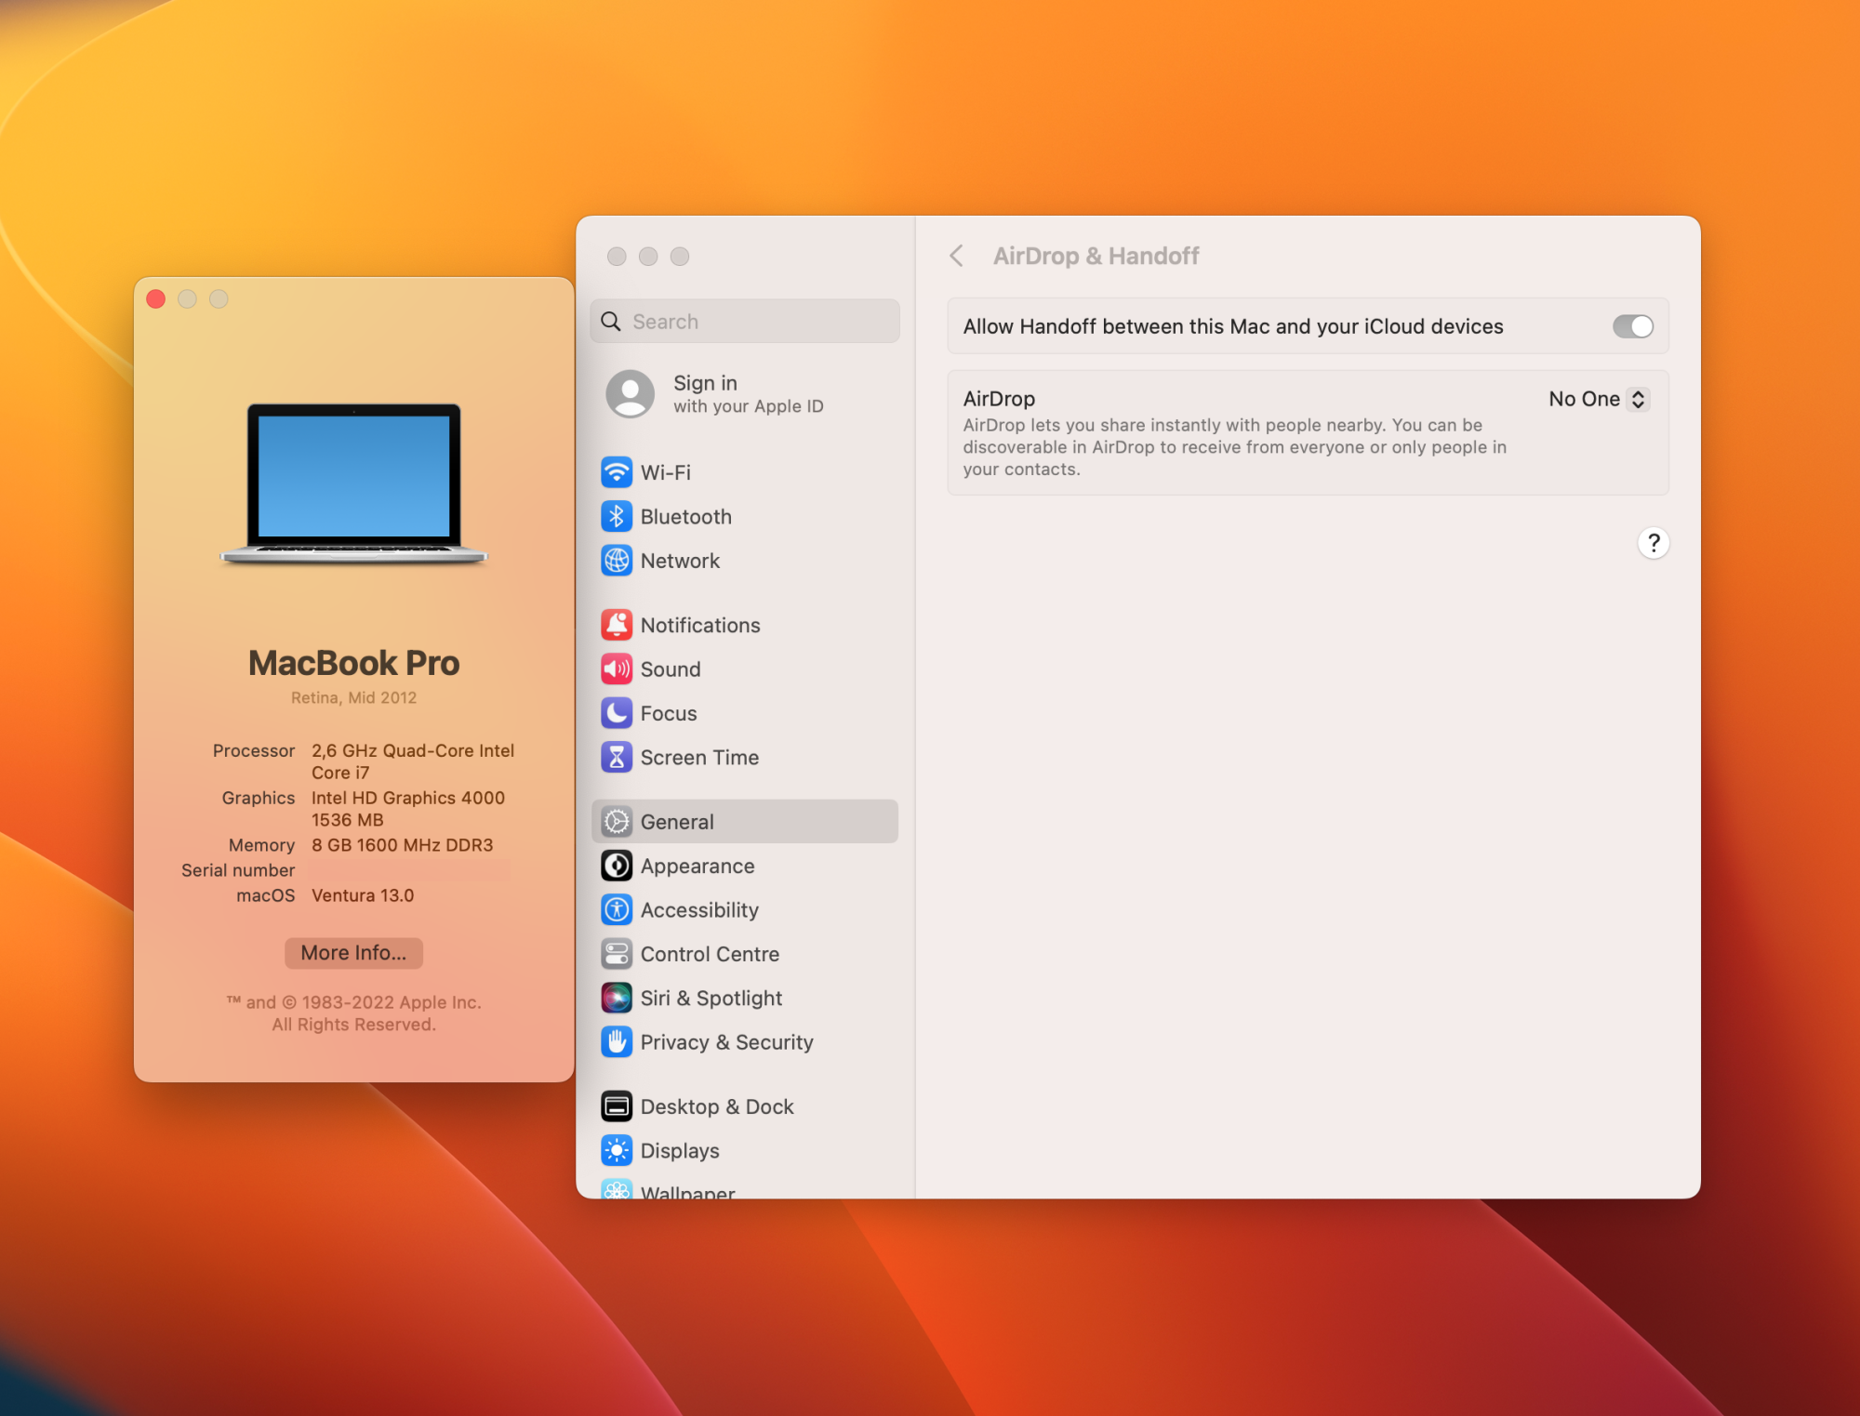Open Focus label in sidebar
1860x1416 pixels.
coord(669,713)
